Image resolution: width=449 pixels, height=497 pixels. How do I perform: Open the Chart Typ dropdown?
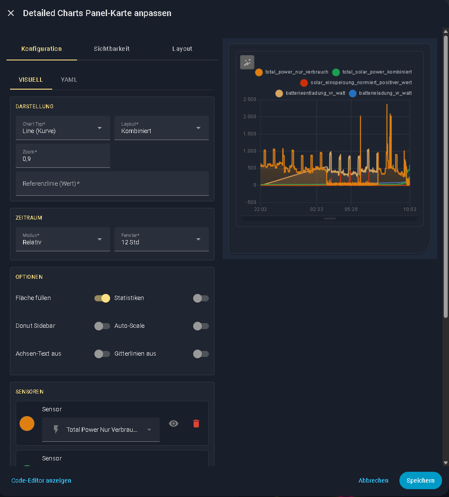[63, 128]
